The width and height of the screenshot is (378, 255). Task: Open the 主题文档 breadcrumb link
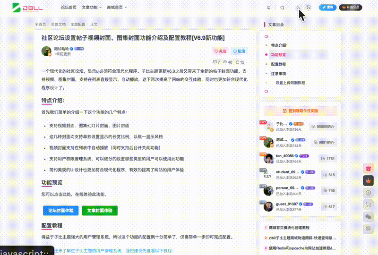[59, 24]
